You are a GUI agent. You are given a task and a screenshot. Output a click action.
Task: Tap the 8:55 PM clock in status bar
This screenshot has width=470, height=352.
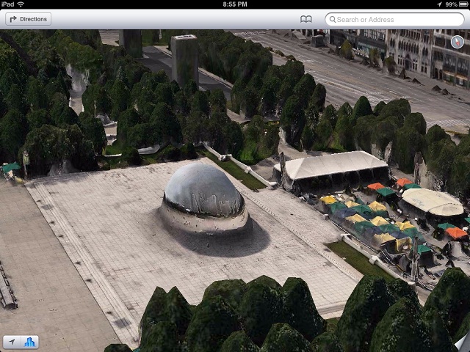tap(235, 4)
